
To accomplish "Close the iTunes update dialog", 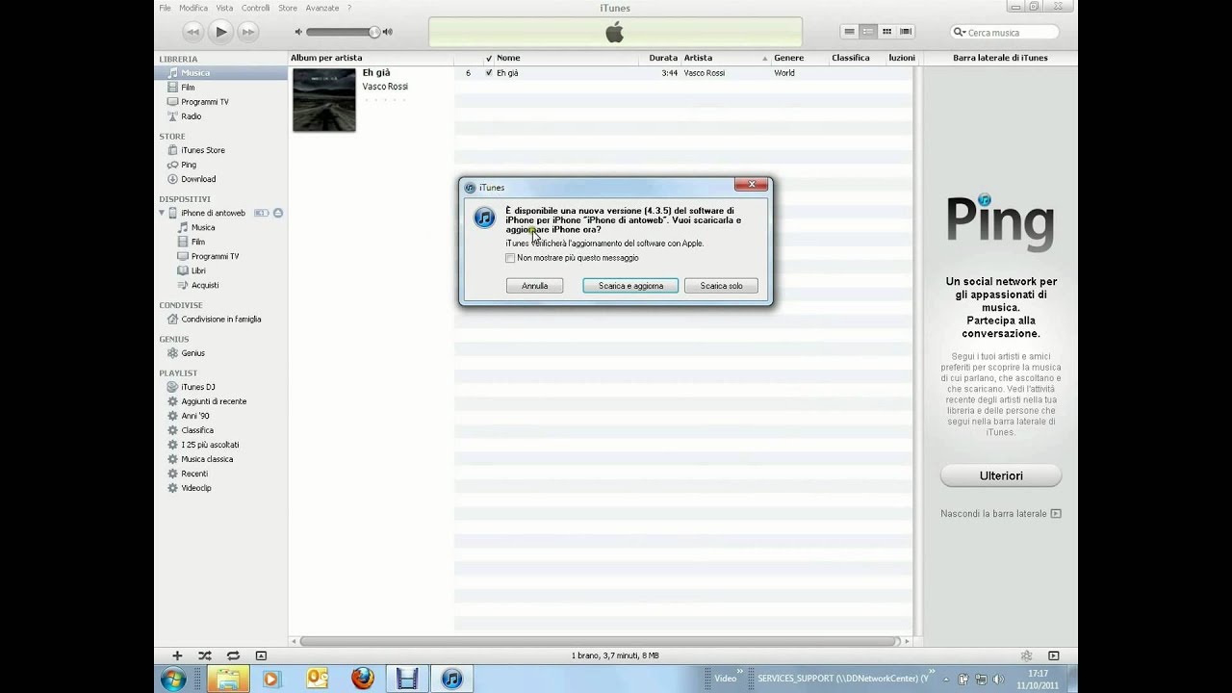I will [751, 184].
